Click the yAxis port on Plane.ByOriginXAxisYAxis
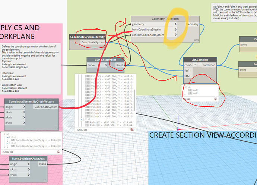 (19, 175)
